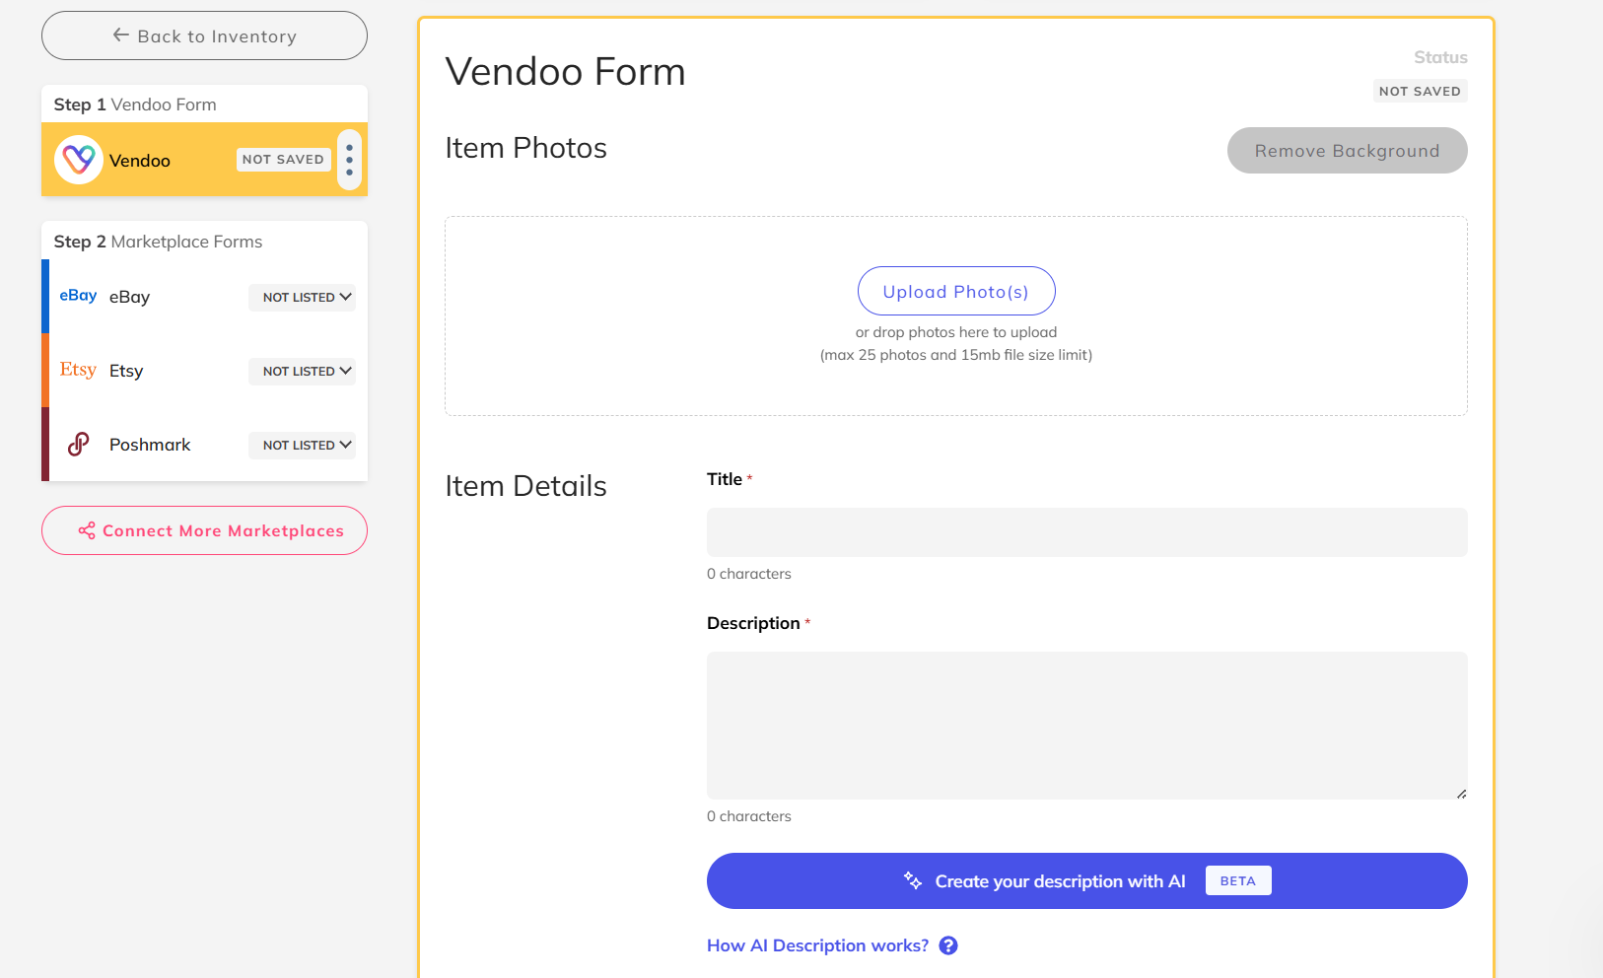Image resolution: width=1603 pixels, height=978 pixels.
Task: Expand the Poshmark NOT LISTED dropdown
Action: pyautogui.click(x=303, y=445)
